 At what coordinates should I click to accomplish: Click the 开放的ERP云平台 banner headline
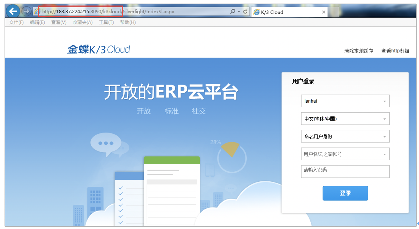(171, 92)
